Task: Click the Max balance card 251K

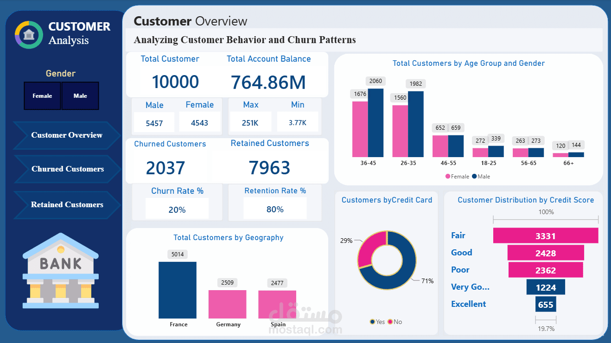Action: pyautogui.click(x=251, y=123)
